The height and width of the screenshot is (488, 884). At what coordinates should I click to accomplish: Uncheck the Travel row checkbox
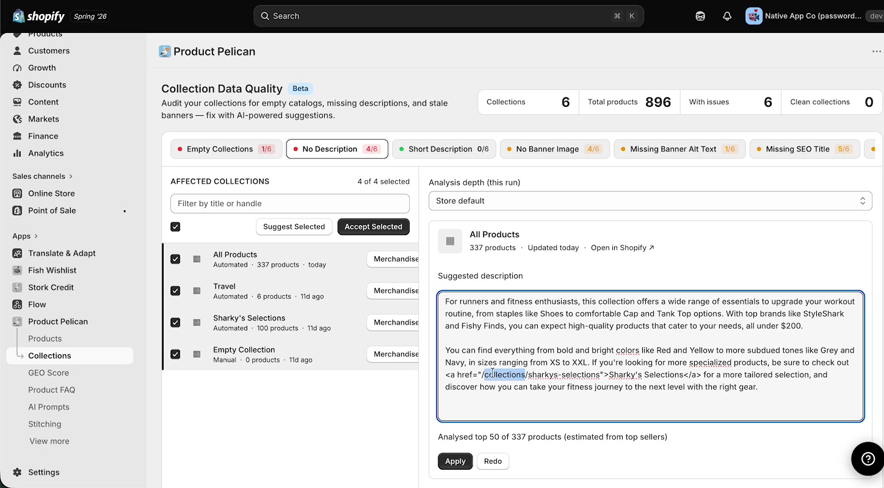pos(175,291)
